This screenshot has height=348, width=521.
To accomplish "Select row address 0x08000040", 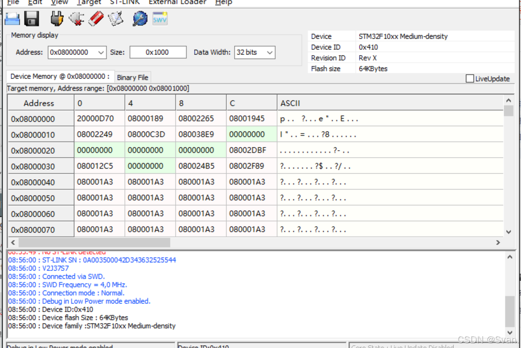I will click(41, 182).
